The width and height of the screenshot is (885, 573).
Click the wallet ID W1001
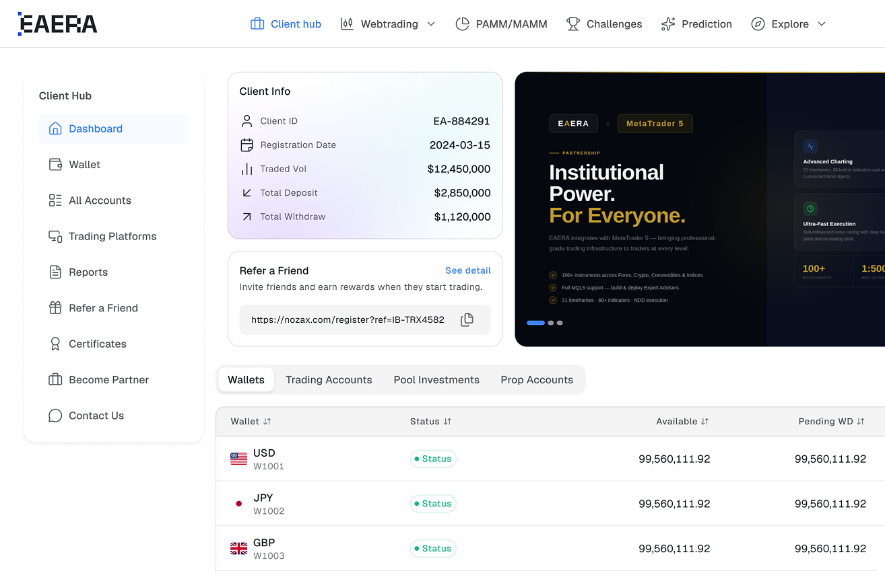pyautogui.click(x=269, y=466)
